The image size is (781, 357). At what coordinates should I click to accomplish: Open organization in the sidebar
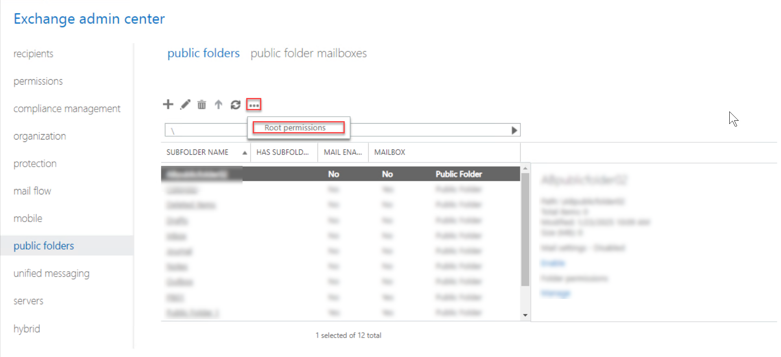39,136
